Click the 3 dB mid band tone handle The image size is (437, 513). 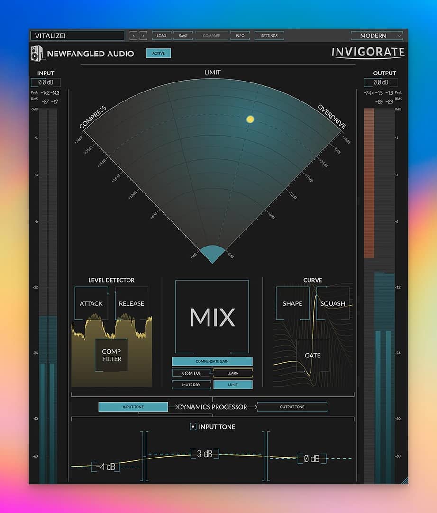click(204, 454)
